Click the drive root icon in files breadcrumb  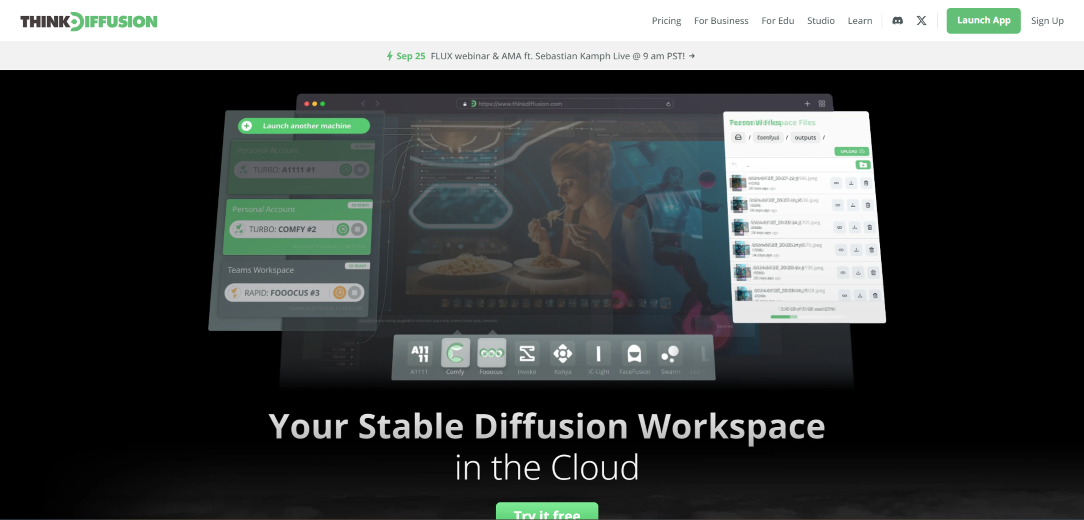click(x=738, y=137)
